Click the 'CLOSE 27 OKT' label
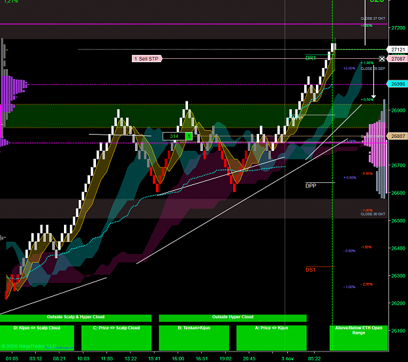Image resolution: width=408 pixels, height=362 pixels. (373, 18)
